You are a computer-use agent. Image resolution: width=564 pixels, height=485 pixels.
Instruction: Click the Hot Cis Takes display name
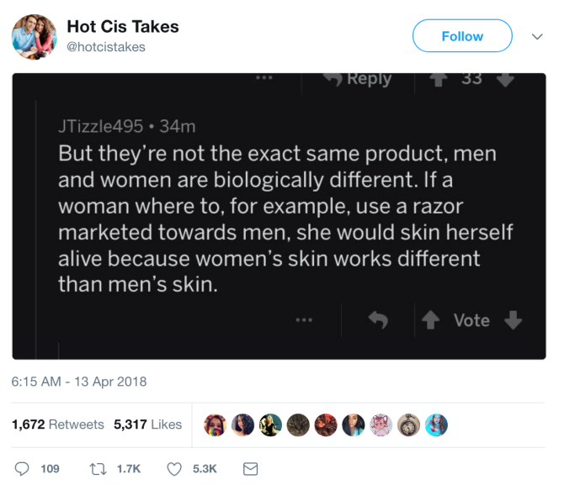click(x=123, y=27)
